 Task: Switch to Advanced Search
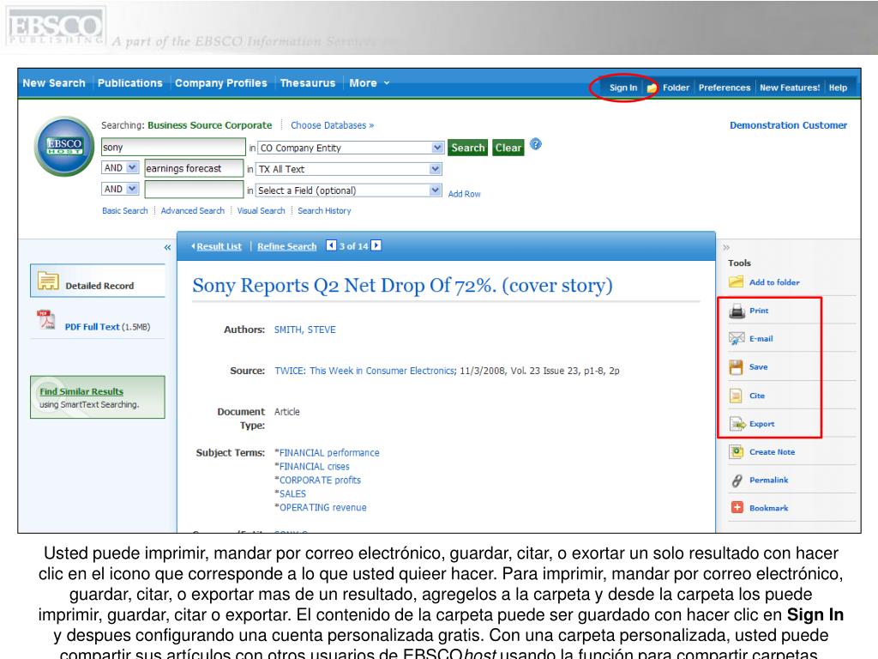click(193, 211)
